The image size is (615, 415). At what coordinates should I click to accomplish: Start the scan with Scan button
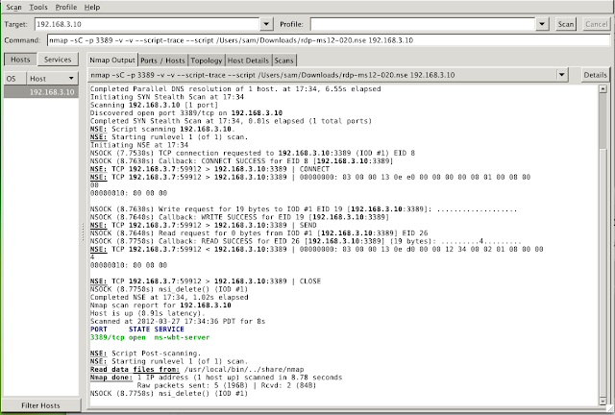click(566, 24)
